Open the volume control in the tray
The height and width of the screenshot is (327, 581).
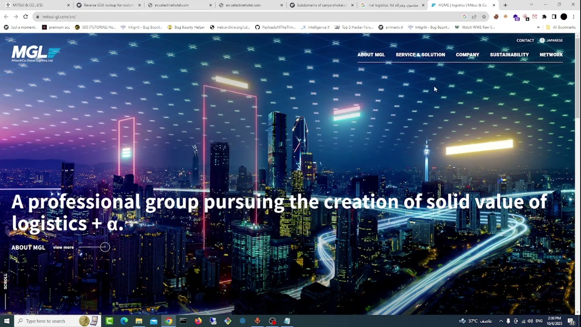530,321
